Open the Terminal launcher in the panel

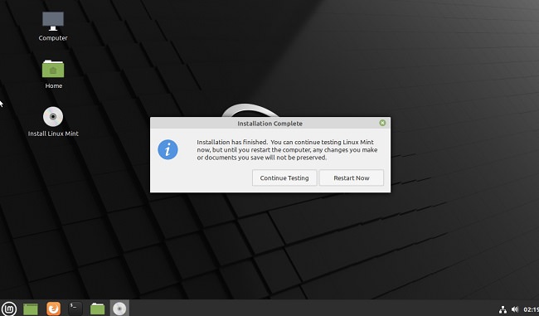(x=75, y=309)
